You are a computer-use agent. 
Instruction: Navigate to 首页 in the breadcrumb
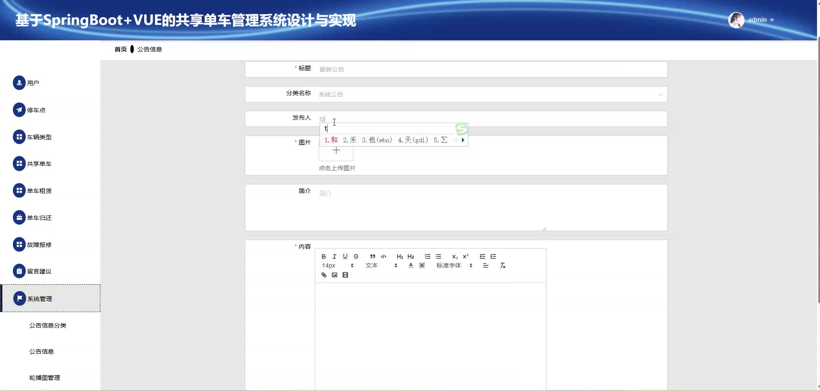pyautogui.click(x=121, y=49)
